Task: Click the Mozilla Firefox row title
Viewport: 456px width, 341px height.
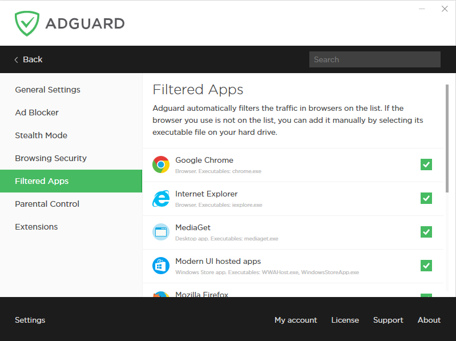Action: click(x=201, y=294)
